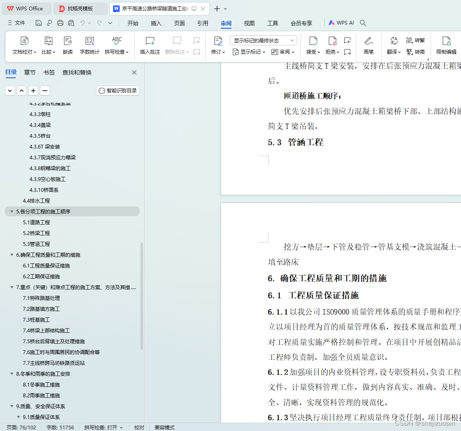Open the 工具 ribbon tab
The image size is (461, 431).
pos(273,23)
